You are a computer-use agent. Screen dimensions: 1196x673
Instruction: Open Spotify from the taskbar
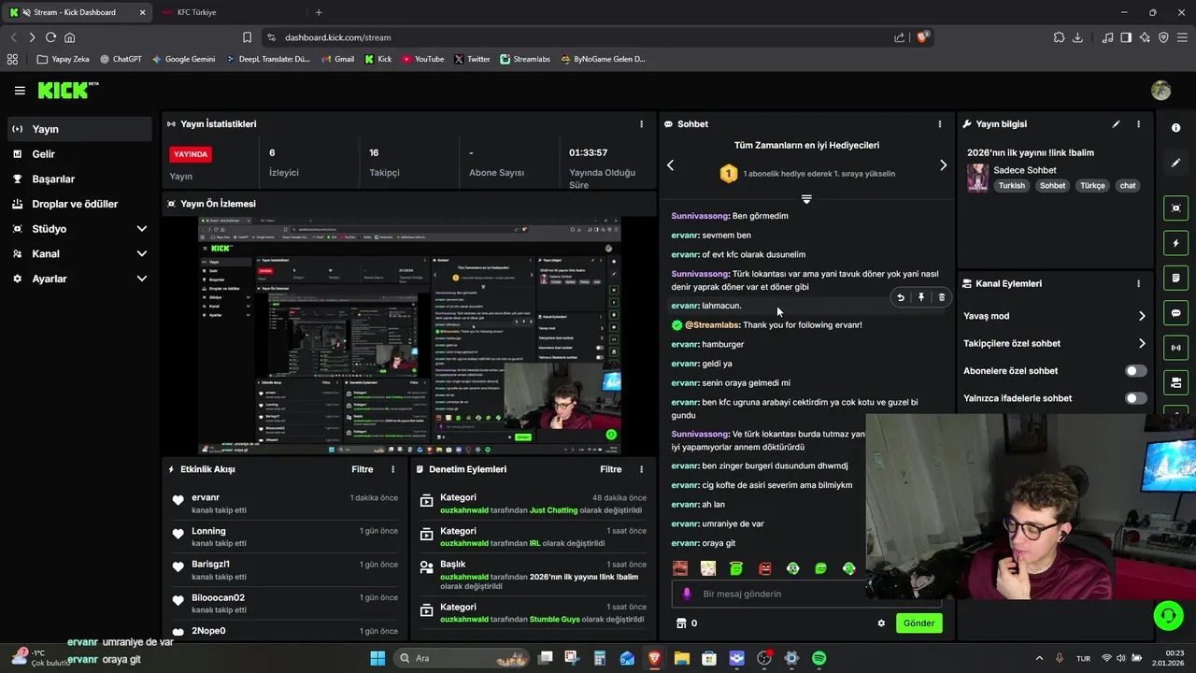[819, 658]
